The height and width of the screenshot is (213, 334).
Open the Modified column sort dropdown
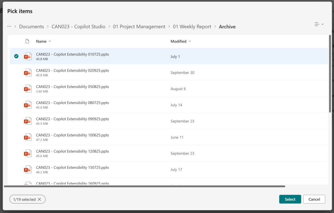click(190, 41)
